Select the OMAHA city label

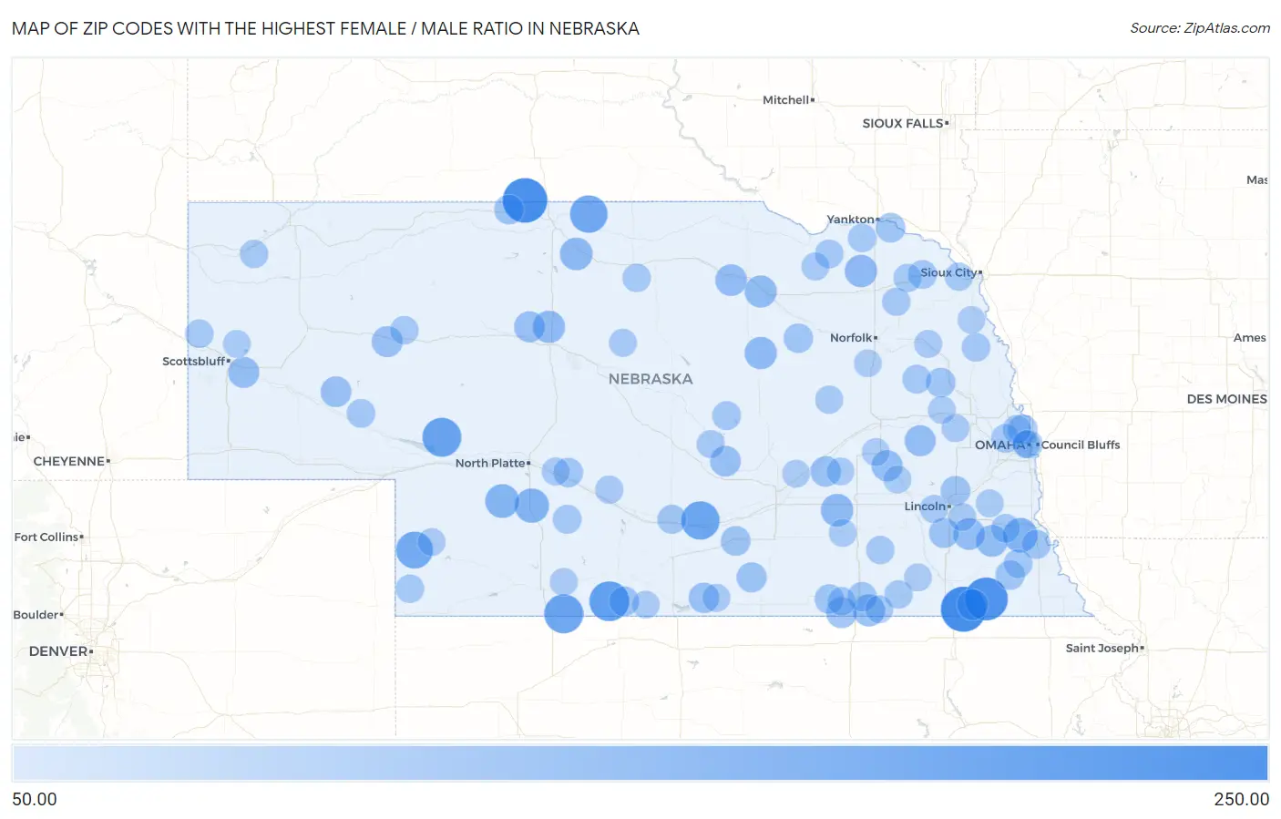point(999,445)
